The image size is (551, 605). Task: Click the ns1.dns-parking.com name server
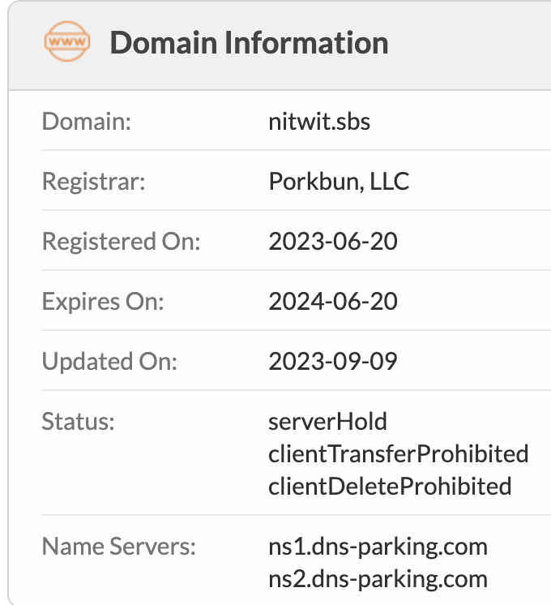point(378,546)
